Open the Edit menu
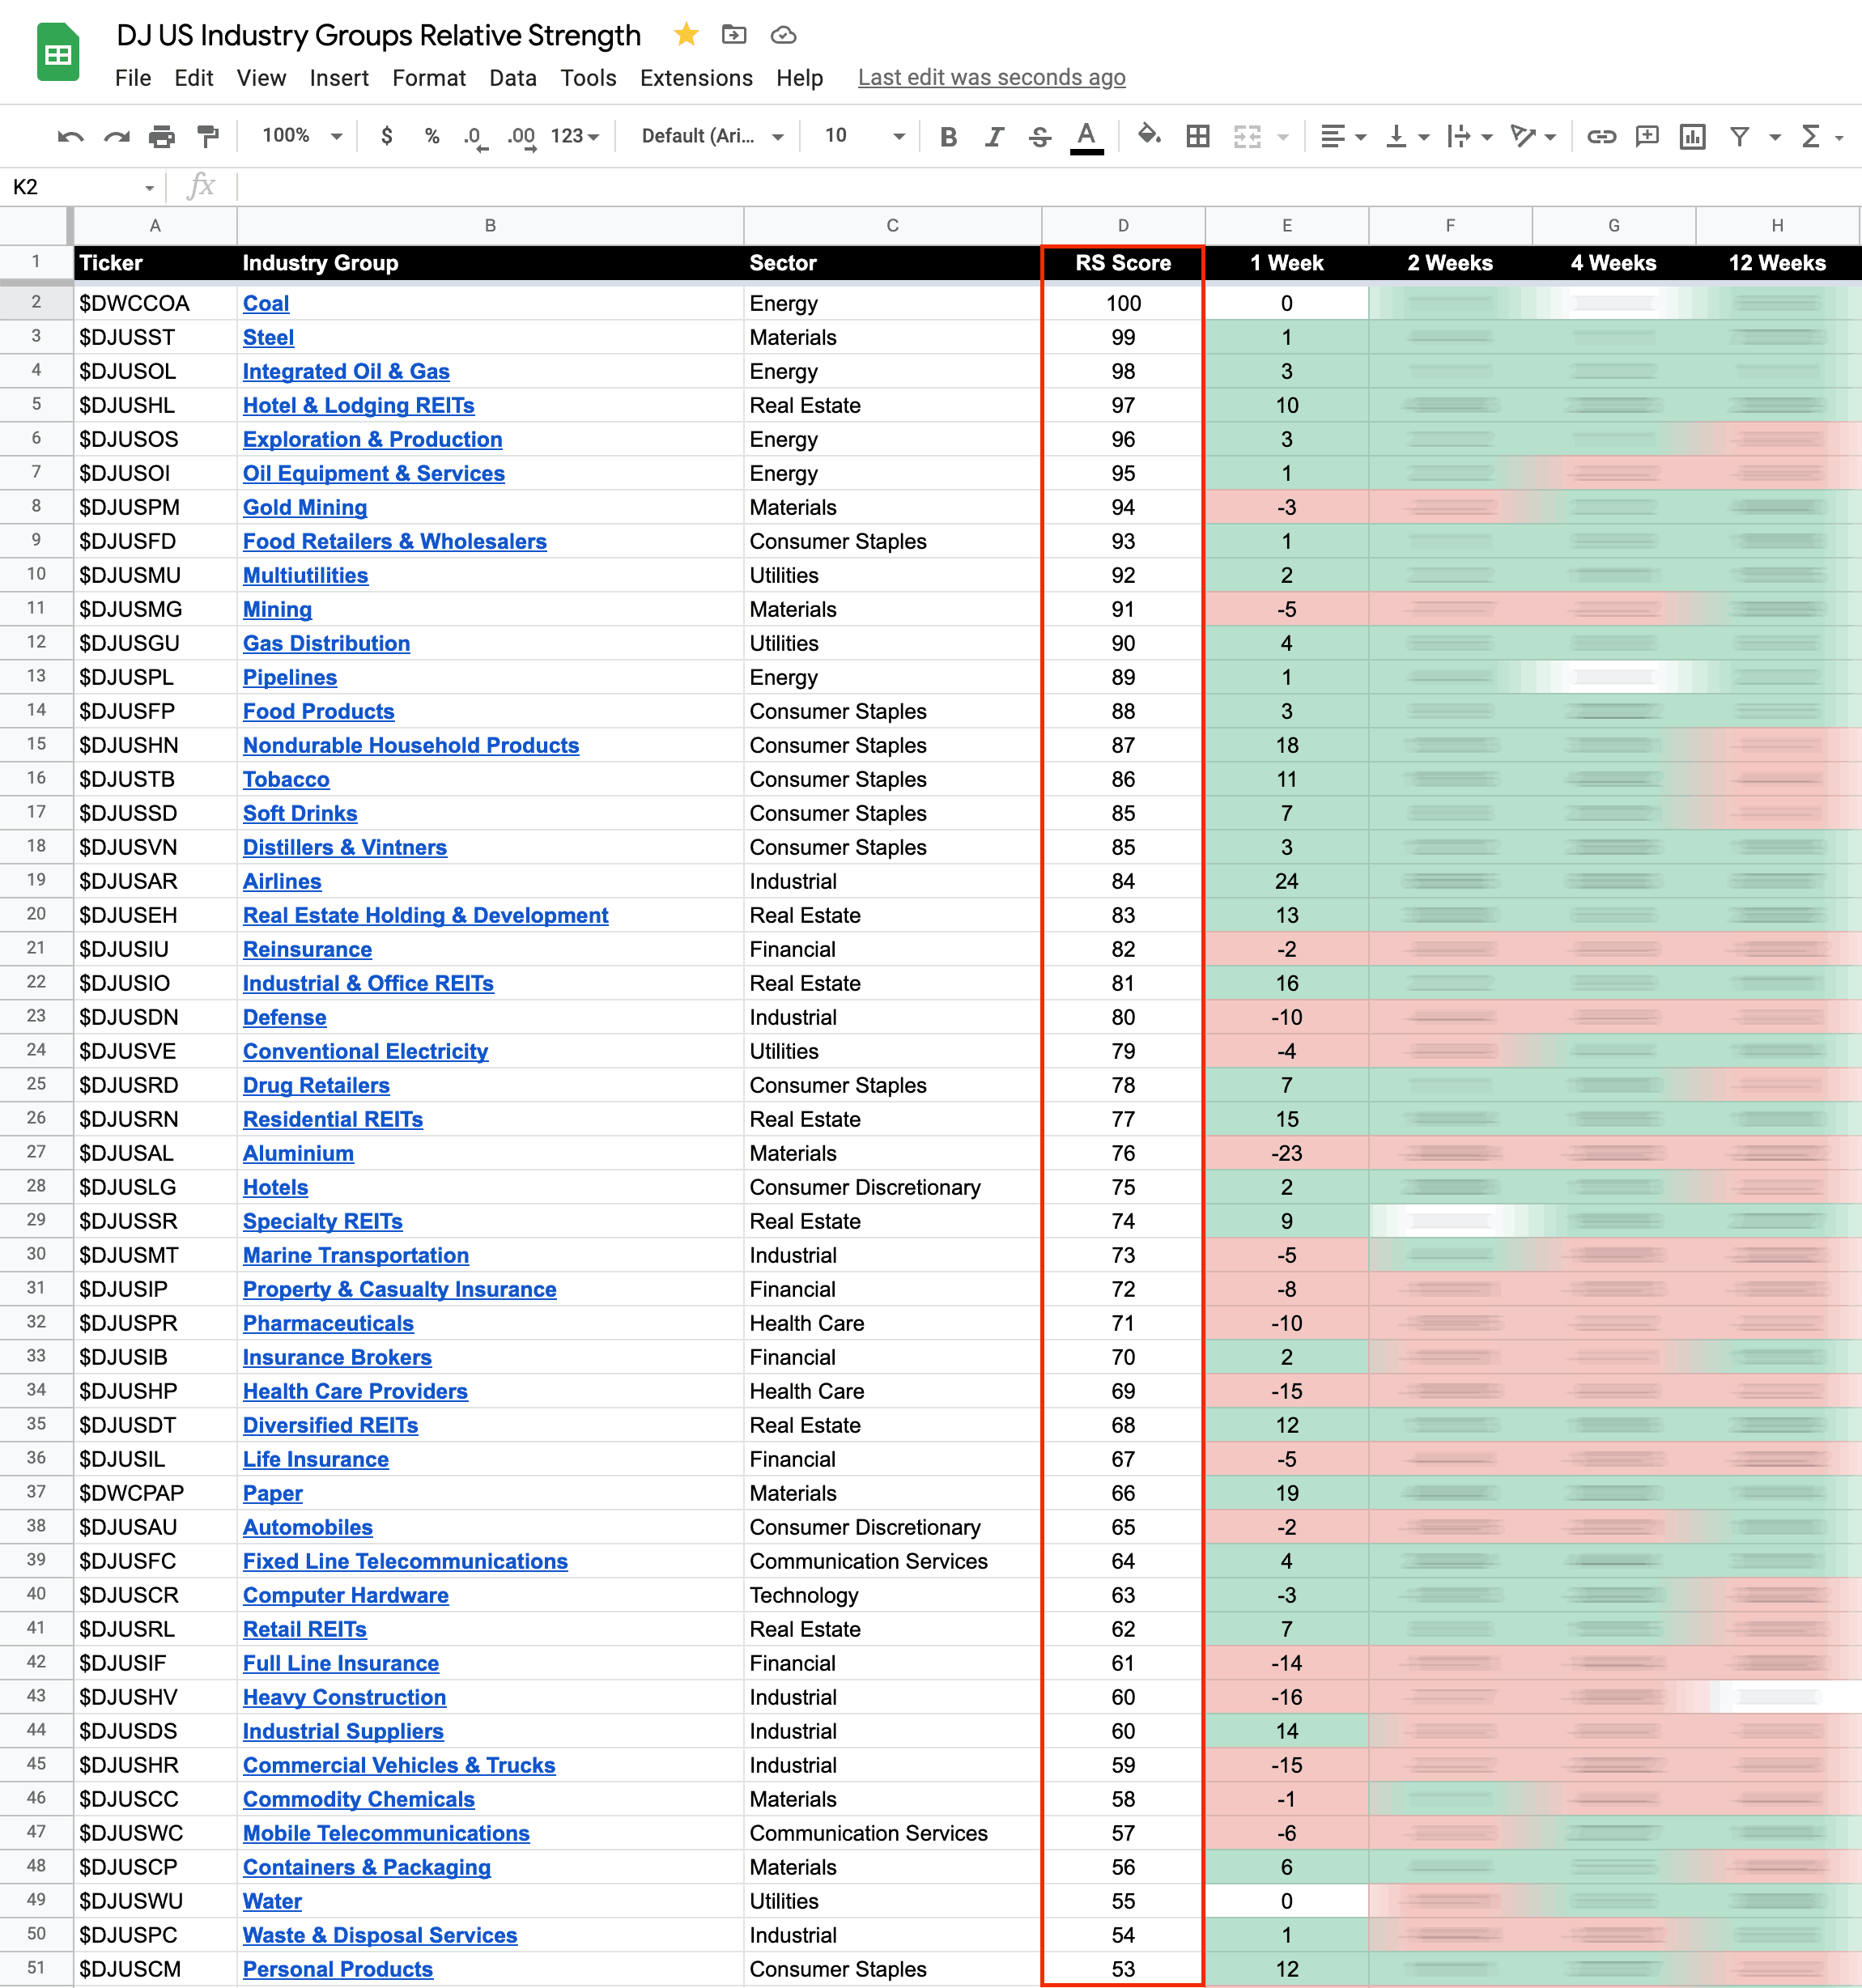1862x1988 pixels. (194, 78)
